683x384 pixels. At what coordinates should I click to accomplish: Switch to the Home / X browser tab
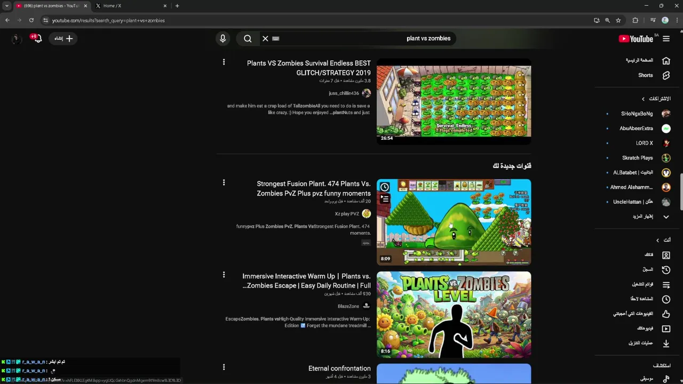click(131, 6)
